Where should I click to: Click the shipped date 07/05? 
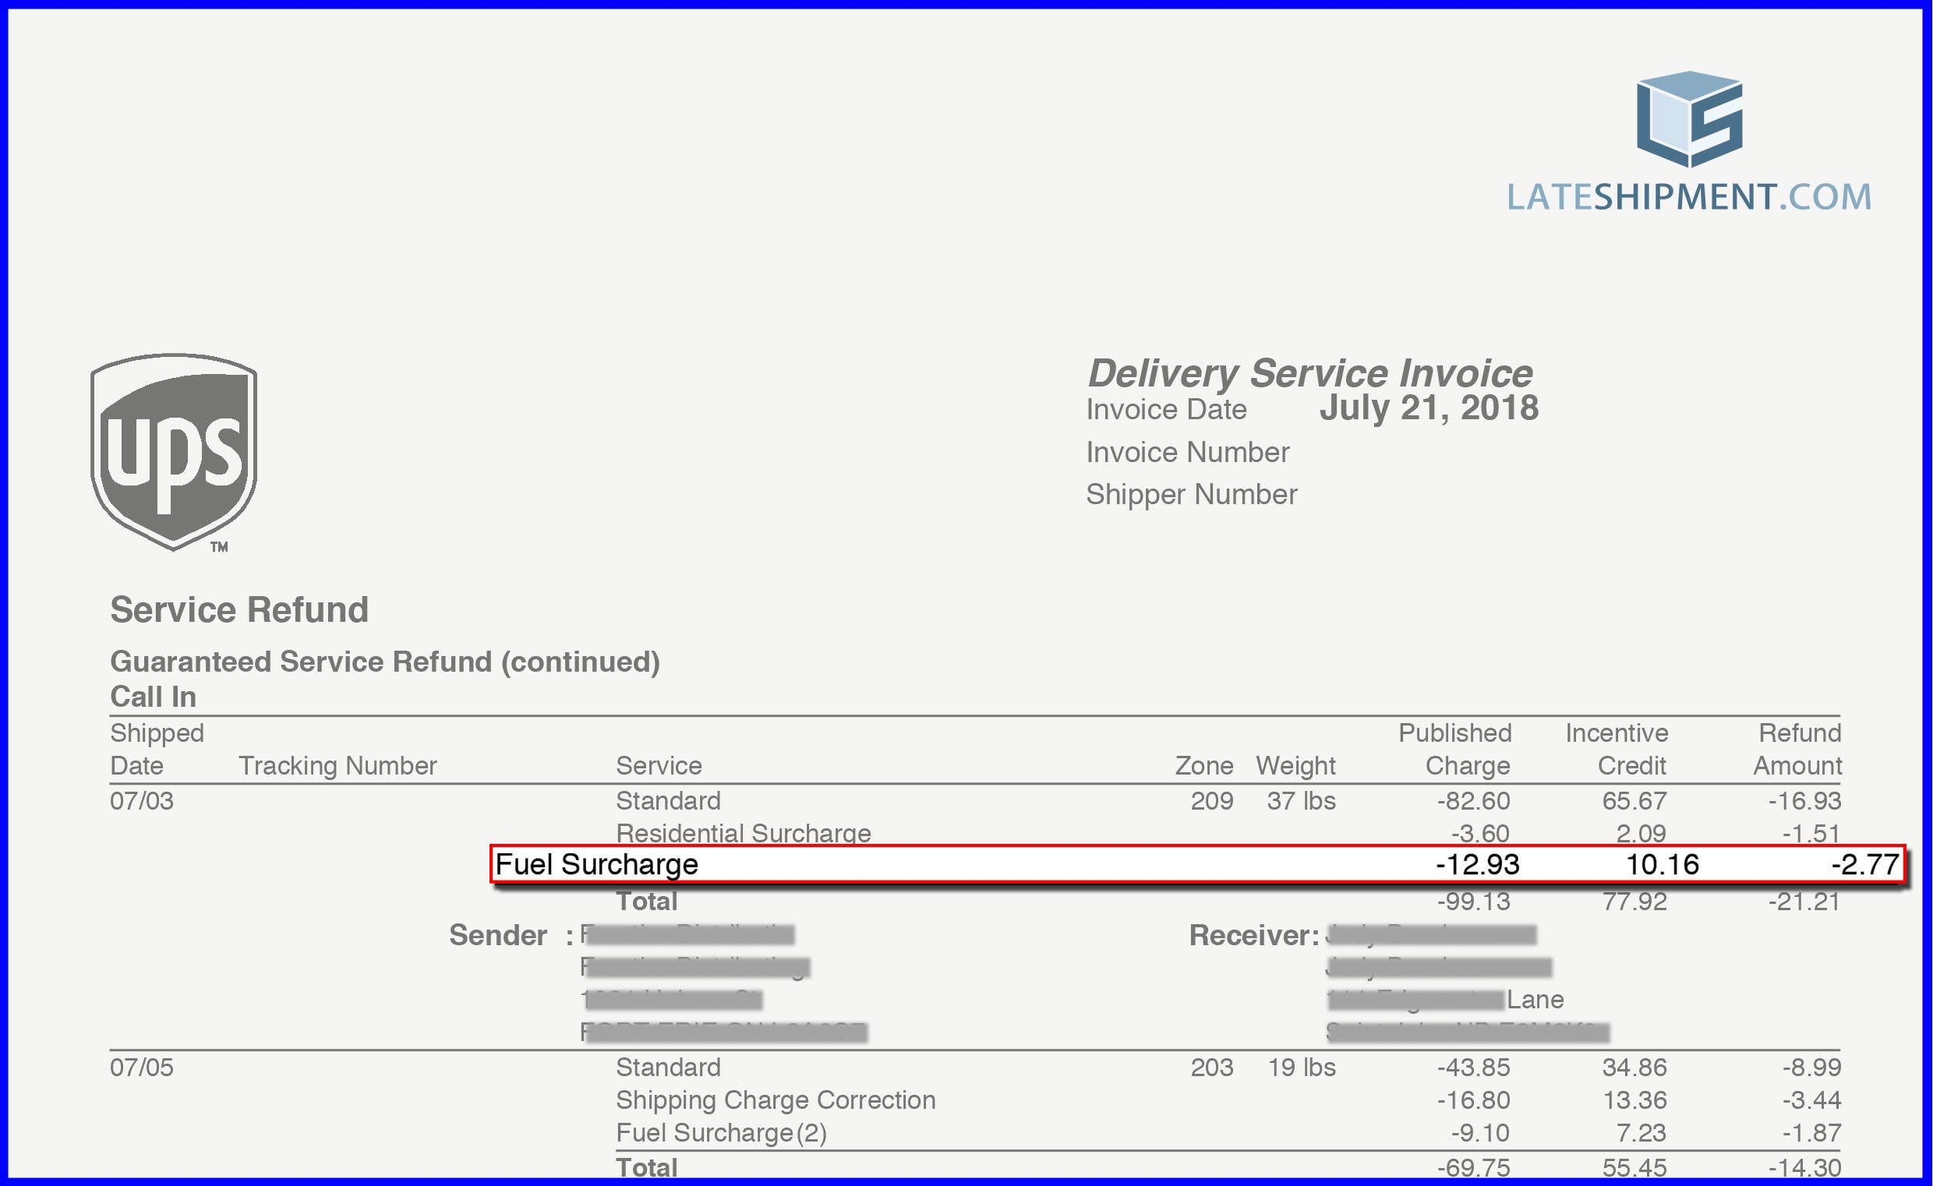pyautogui.click(x=142, y=1068)
